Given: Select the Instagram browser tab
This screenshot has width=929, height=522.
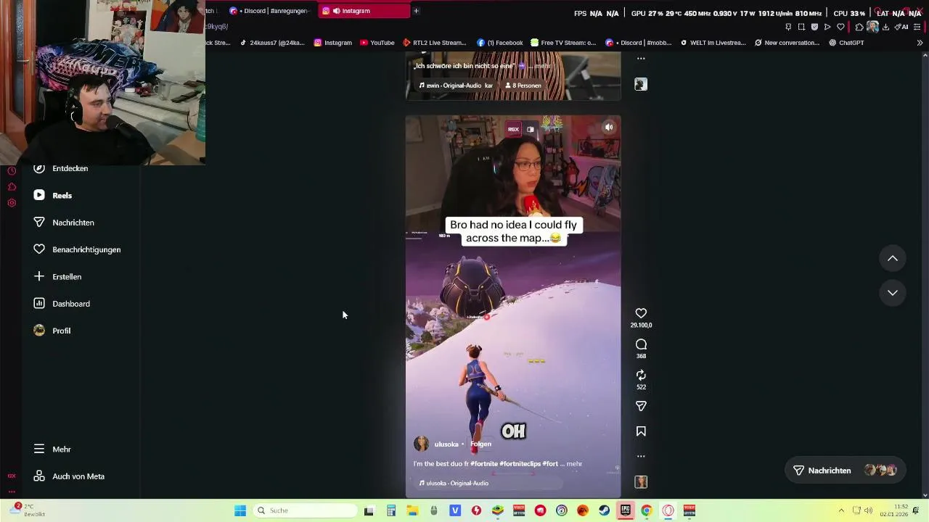Looking at the screenshot, I should [x=363, y=11].
